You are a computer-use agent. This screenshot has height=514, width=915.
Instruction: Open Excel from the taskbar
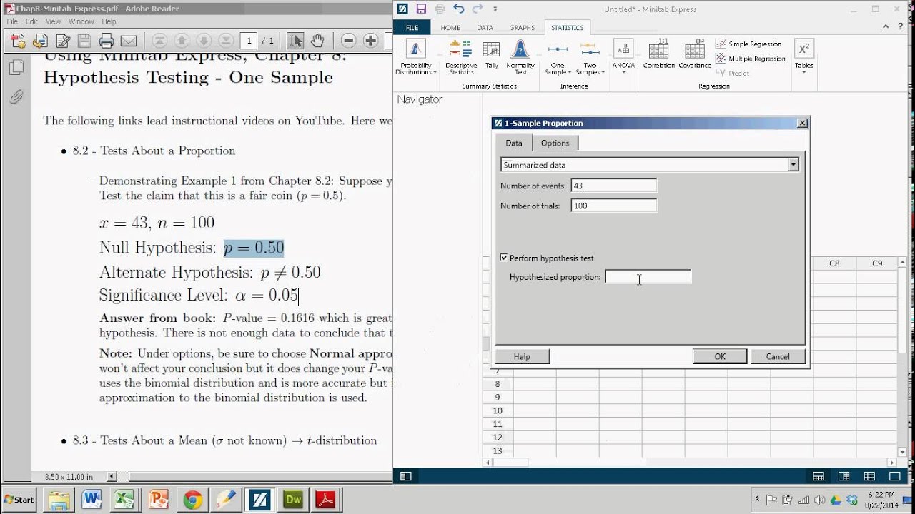coord(125,500)
